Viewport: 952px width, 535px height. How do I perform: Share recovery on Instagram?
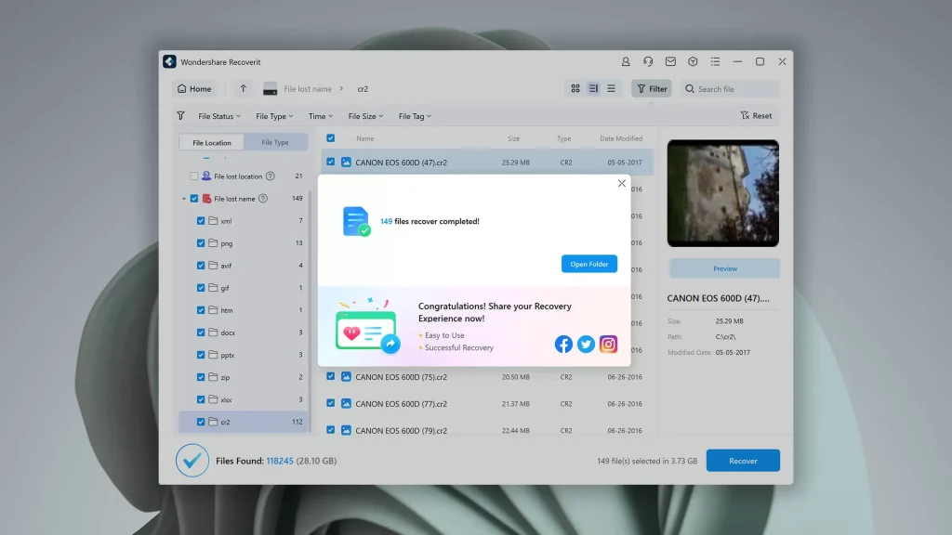point(608,344)
